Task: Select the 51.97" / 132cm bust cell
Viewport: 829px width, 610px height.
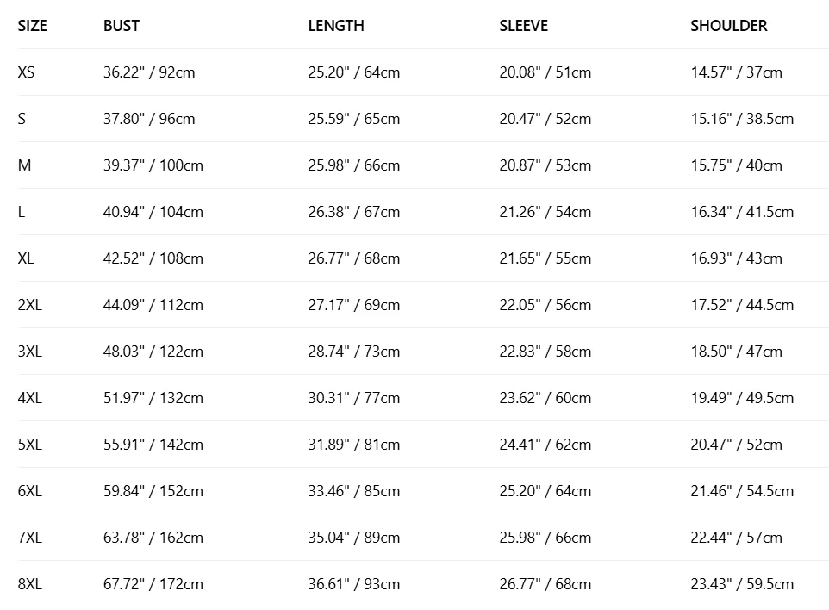Action: click(x=153, y=397)
